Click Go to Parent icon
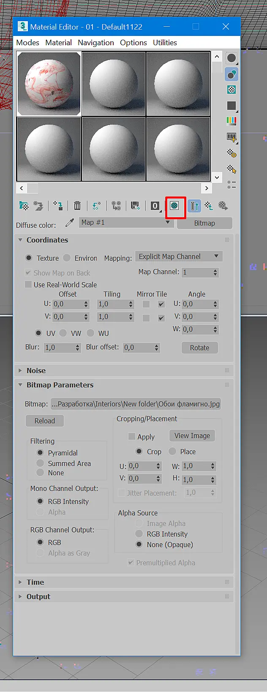 click(209, 206)
